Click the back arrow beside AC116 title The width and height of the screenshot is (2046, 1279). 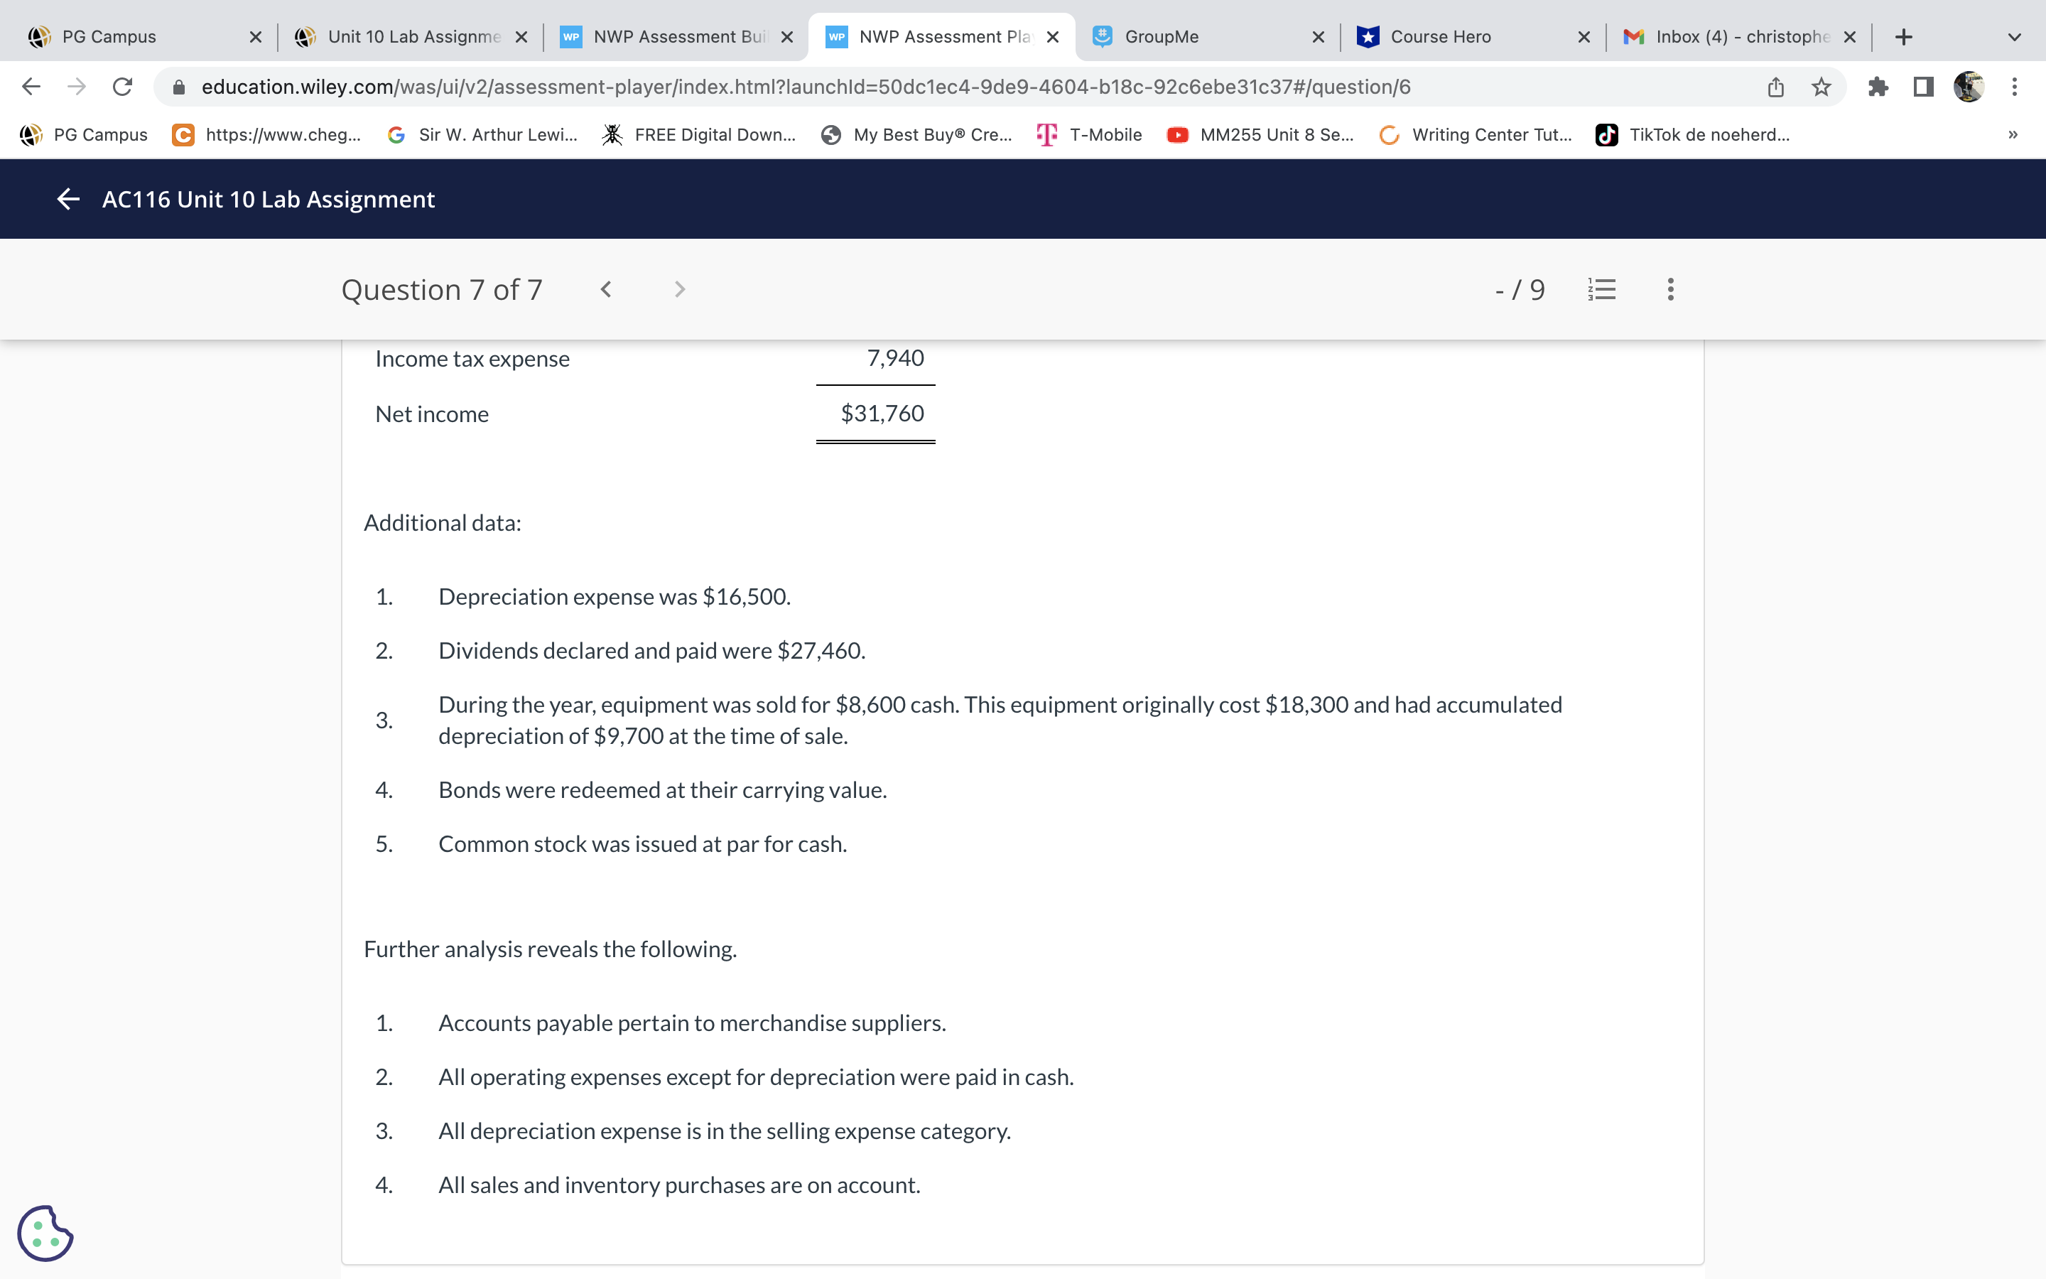click(67, 199)
